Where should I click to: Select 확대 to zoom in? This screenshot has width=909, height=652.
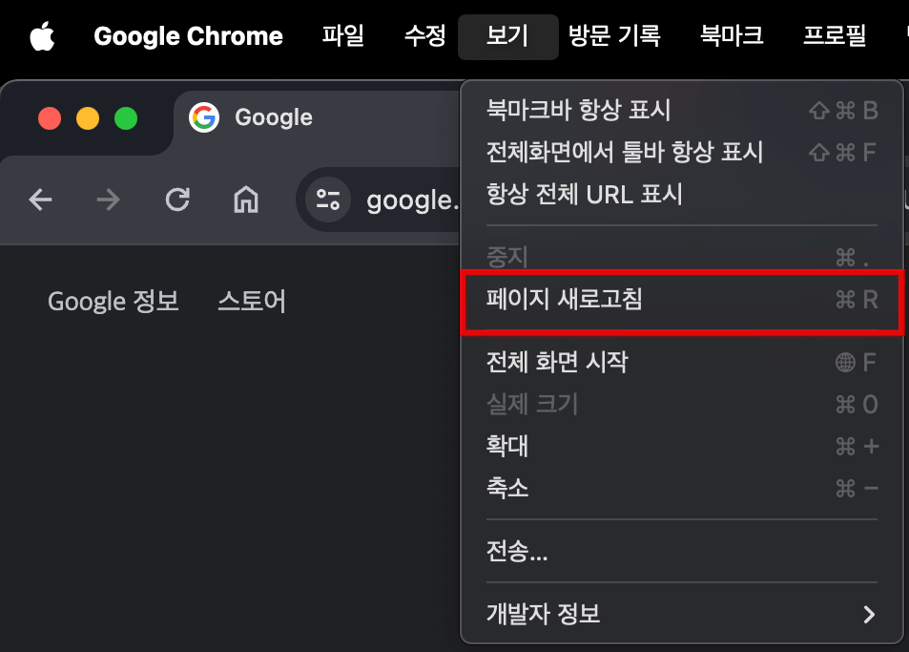tap(682, 446)
